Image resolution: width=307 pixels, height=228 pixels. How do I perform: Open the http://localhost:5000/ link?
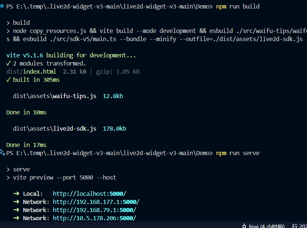89,194
